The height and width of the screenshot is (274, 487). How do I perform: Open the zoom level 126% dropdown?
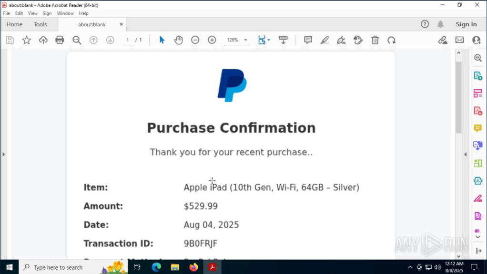tap(237, 40)
